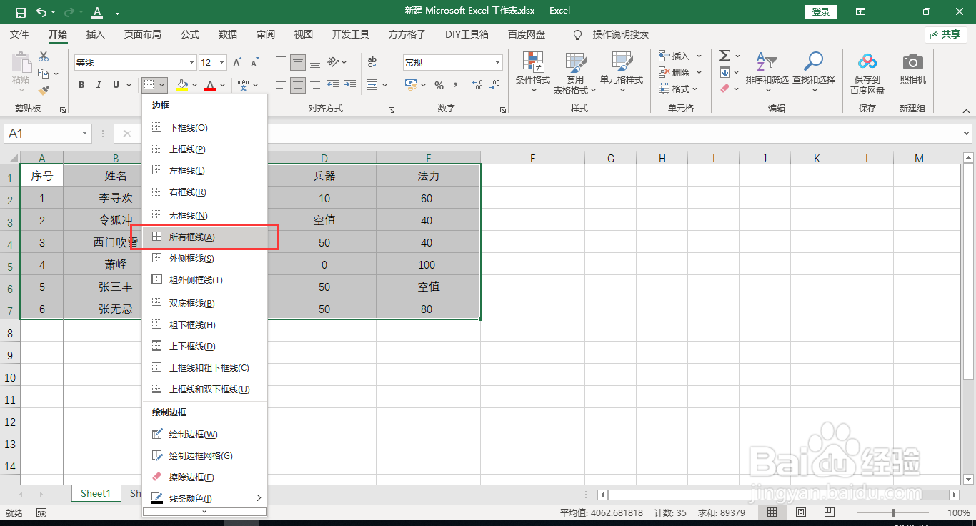Click the underline U icon
The width and height of the screenshot is (976, 526).
(116, 86)
